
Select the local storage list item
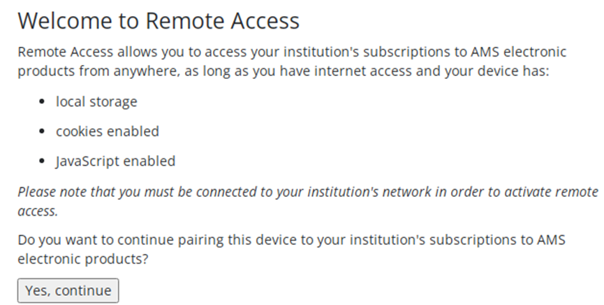(96, 102)
